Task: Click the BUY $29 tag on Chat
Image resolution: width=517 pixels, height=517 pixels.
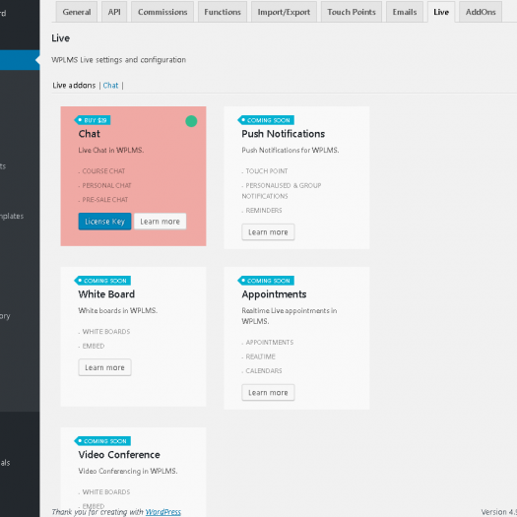Action: [93, 120]
